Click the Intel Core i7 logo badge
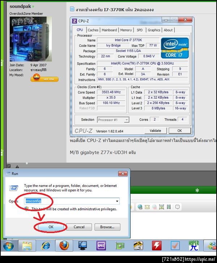Image resolution: width=217 pixels, height=263 pixels. tap(175, 48)
